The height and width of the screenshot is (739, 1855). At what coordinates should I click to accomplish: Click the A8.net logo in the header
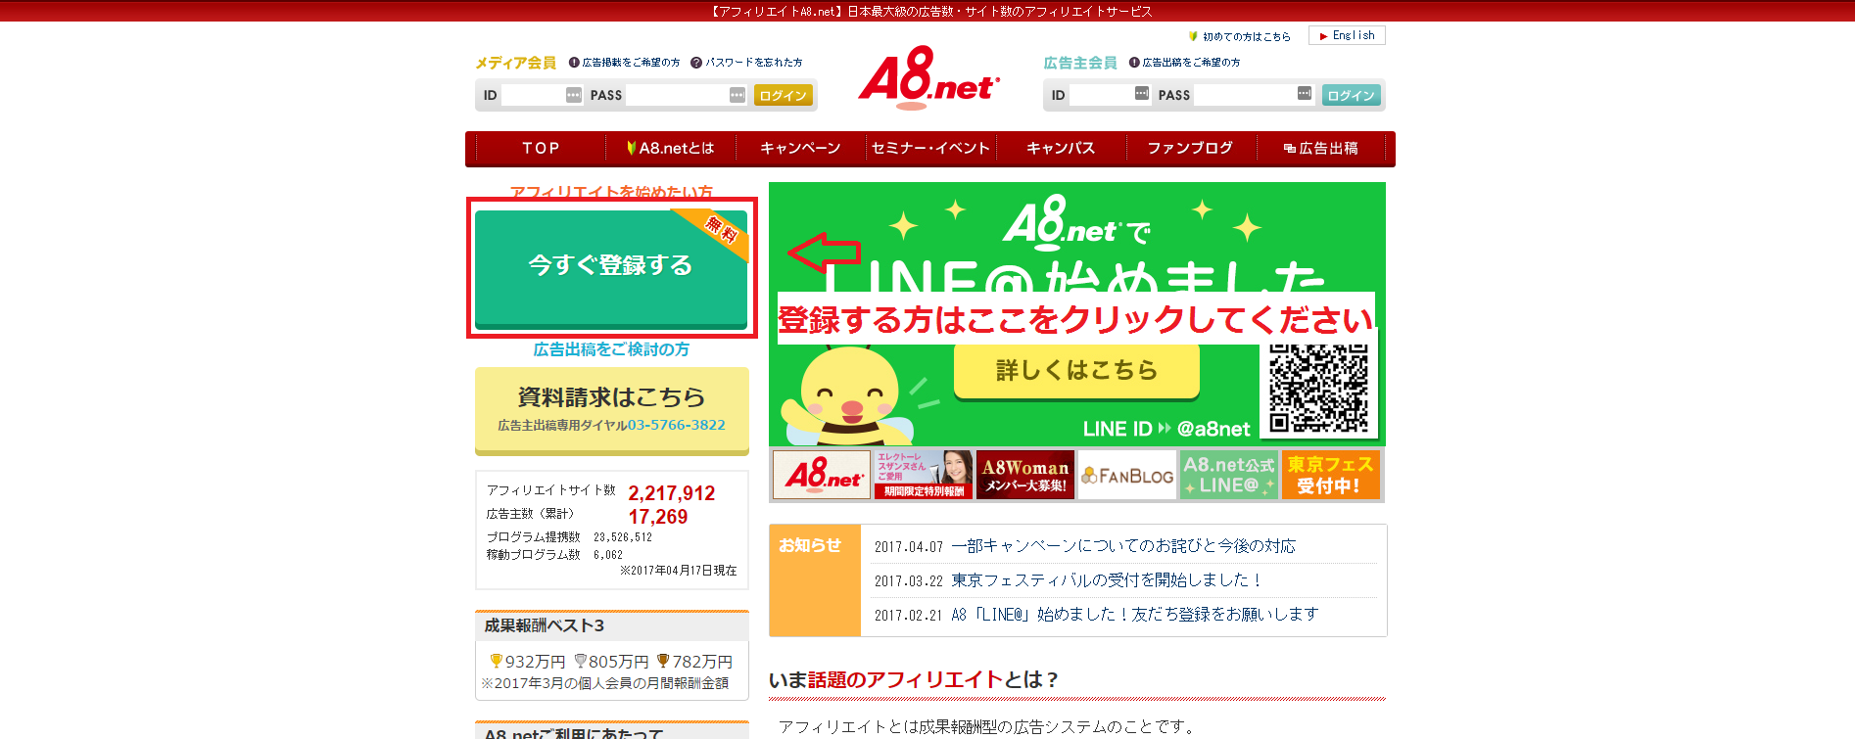[x=928, y=76]
